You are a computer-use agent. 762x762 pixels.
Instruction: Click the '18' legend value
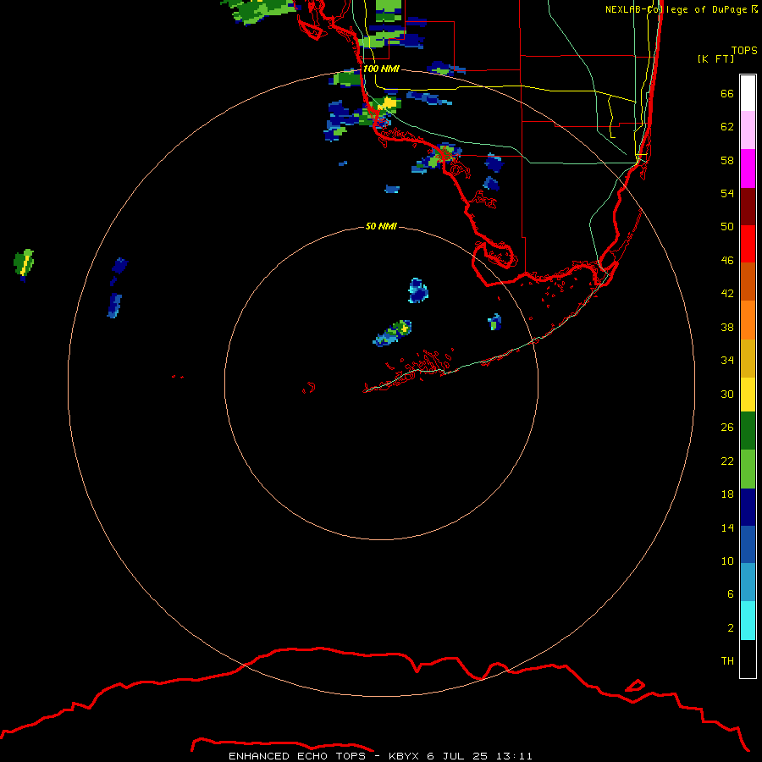[x=727, y=494]
